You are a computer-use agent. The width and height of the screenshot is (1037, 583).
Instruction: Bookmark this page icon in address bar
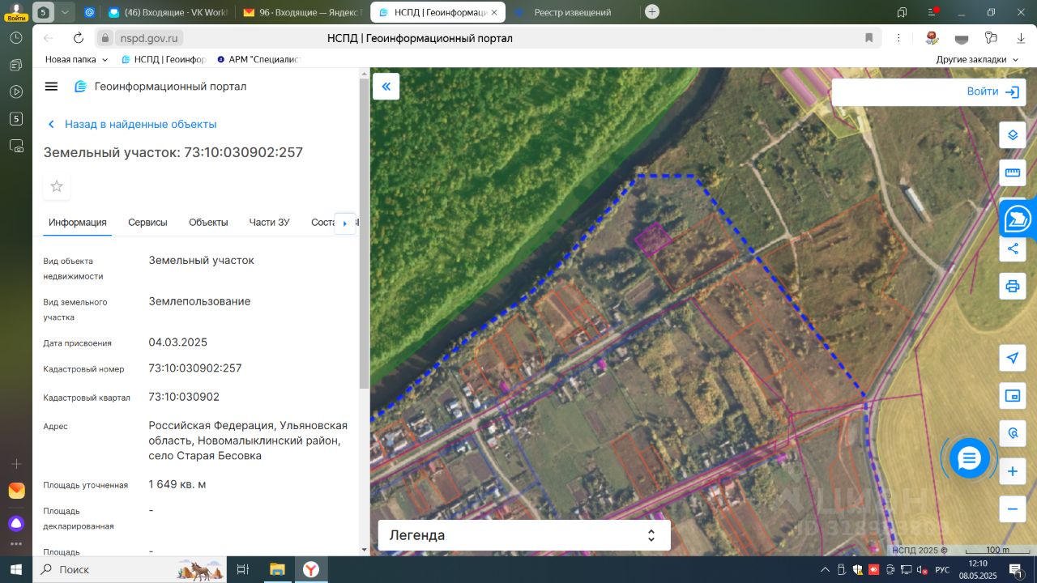[x=869, y=38]
